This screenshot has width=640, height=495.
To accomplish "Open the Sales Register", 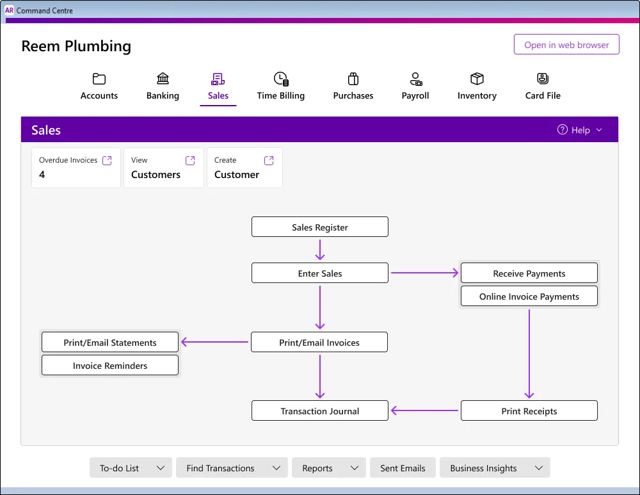I will [319, 227].
